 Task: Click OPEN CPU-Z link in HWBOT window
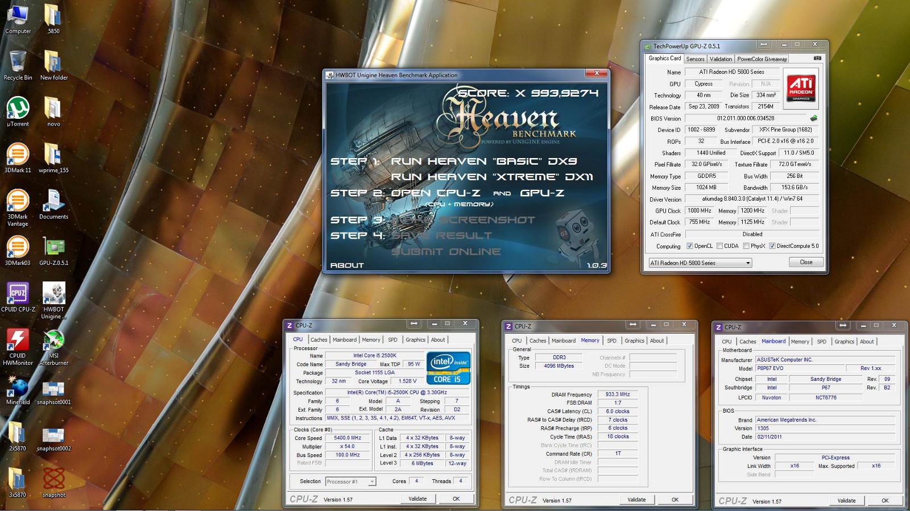point(435,193)
